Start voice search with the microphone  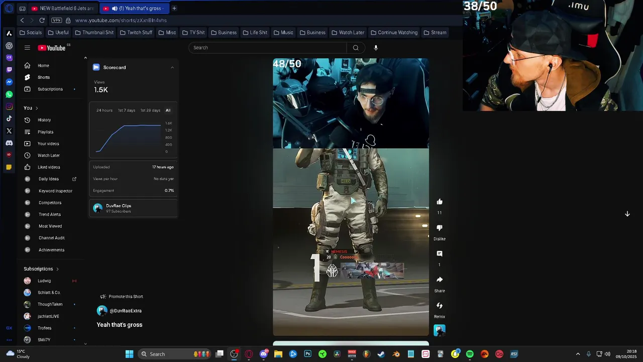pos(376,48)
